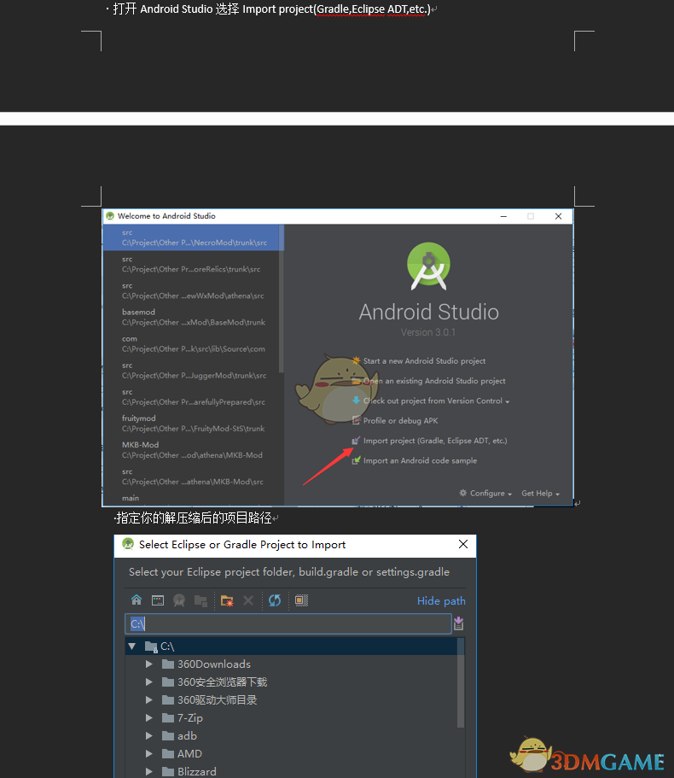Expand the adb folder
This screenshot has height=778, width=674.
click(148, 735)
